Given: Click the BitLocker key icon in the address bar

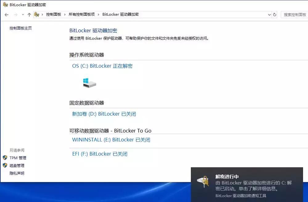Looking at the screenshot, I should pyautogui.click(x=37, y=14).
